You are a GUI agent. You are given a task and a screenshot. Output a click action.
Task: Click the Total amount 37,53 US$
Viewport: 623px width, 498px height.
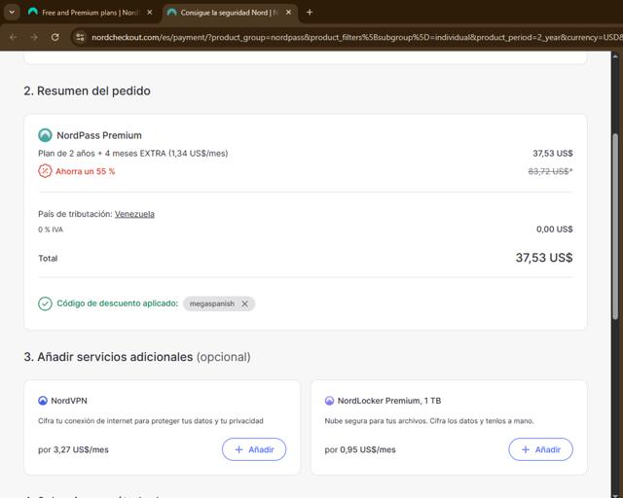click(x=544, y=258)
